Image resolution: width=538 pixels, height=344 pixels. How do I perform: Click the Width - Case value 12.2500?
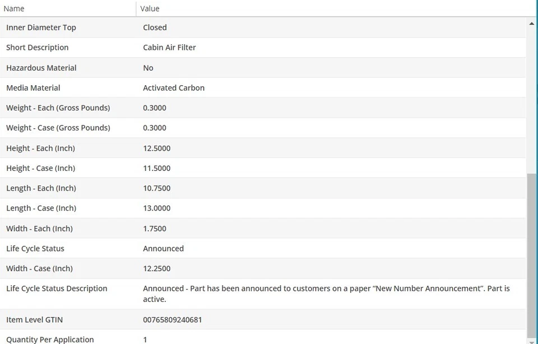click(x=156, y=268)
